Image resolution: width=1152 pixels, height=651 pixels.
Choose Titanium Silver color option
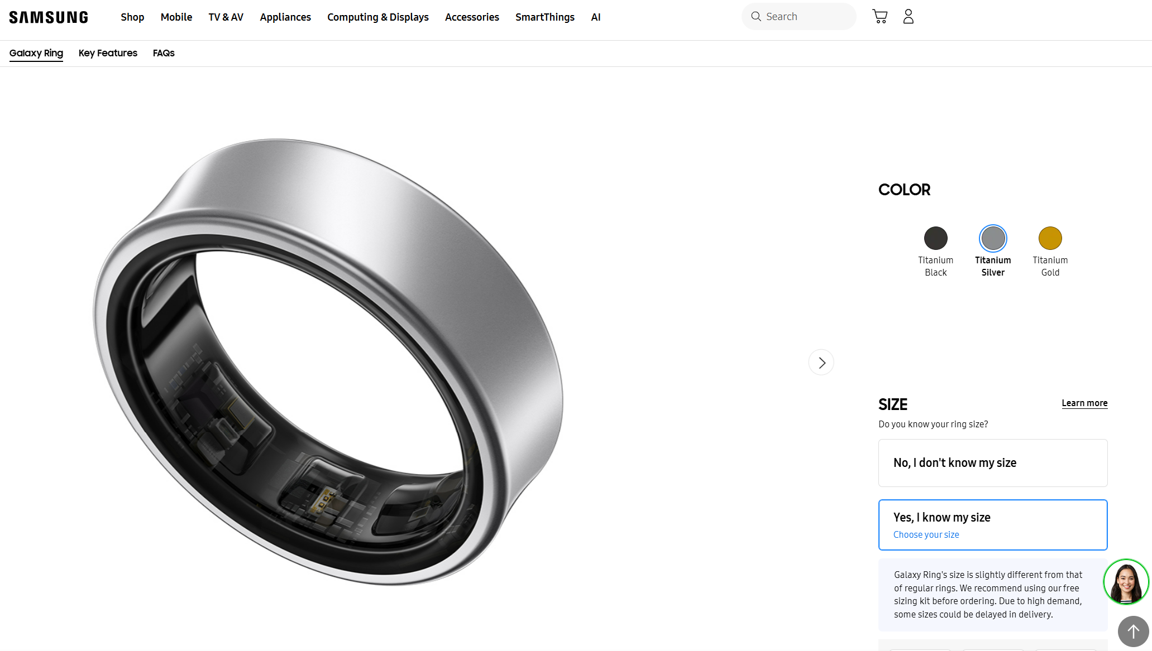[993, 239]
